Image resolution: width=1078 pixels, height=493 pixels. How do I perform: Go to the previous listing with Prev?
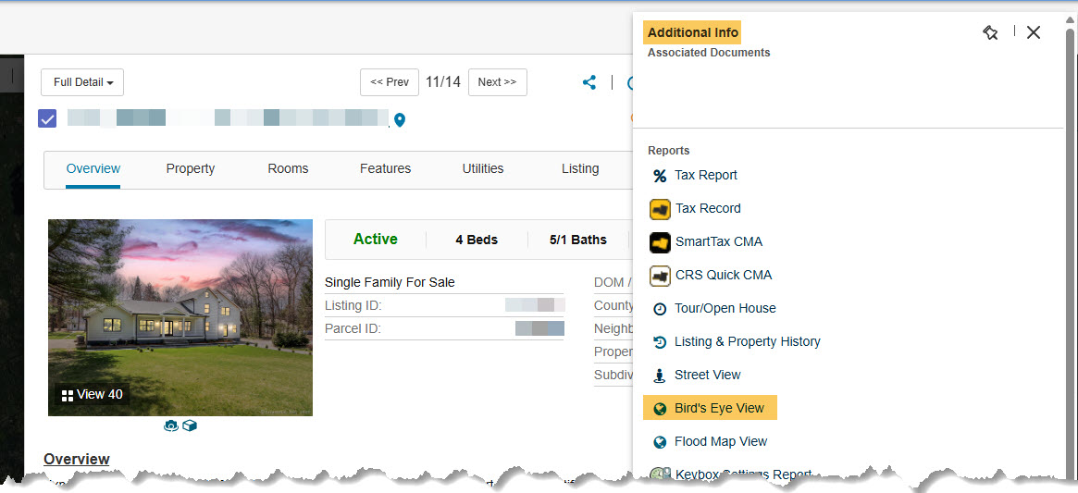390,82
